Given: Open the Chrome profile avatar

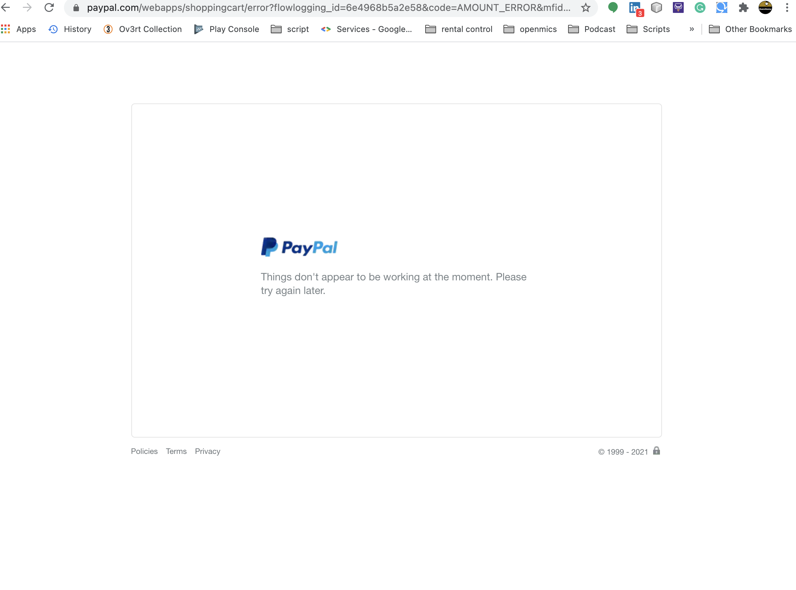Looking at the screenshot, I should [765, 7].
